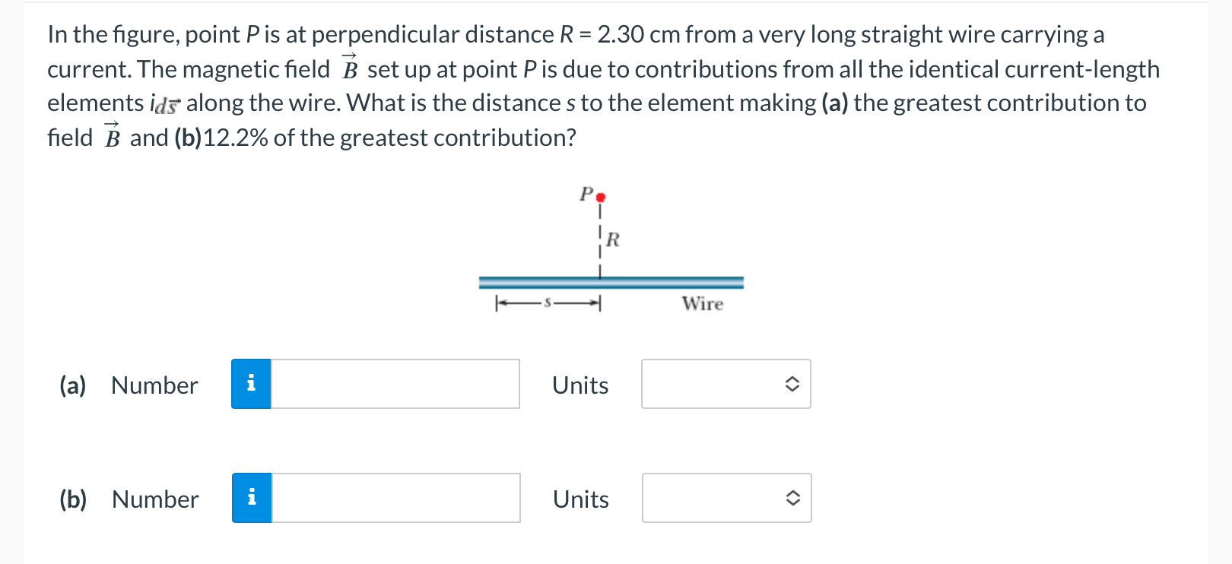Image resolution: width=1232 pixels, height=564 pixels.
Task: Click the answer input field for part (b)
Action: click(395, 498)
